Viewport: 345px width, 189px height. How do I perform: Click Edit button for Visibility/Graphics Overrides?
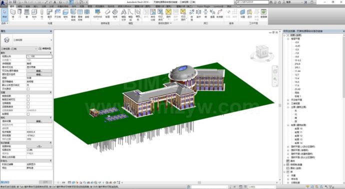39,71
